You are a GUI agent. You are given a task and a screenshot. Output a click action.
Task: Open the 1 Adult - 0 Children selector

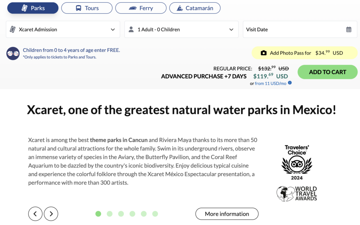[x=181, y=30]
